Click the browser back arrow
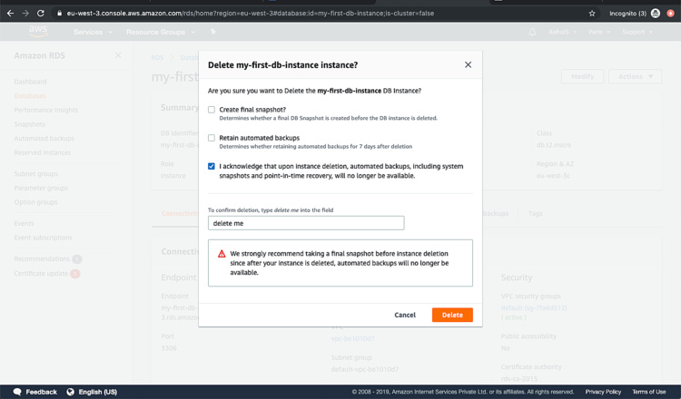 [9, 14]
